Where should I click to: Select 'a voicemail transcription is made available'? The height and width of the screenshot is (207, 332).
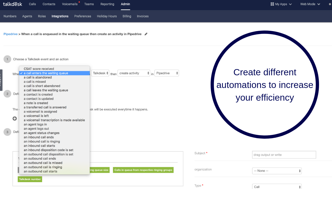[54, 120]
